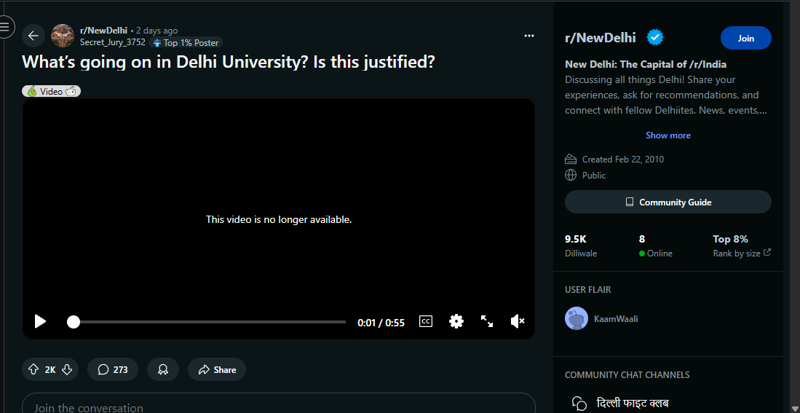Expand video to fullscreen
Image resolution: width=800 pixels, height=413 pixels.
487,321
